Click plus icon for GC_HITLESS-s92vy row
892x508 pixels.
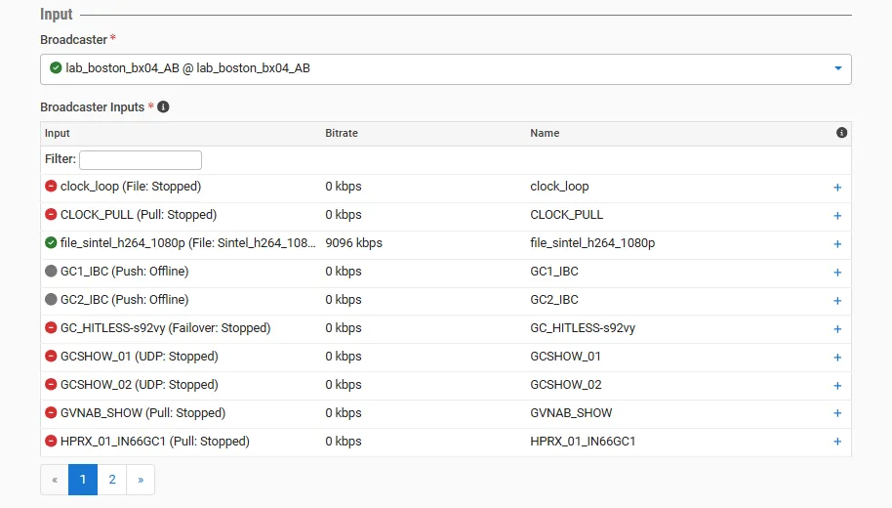point(837,329)
